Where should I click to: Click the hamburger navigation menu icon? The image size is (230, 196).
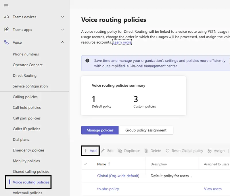pos(6,6)
